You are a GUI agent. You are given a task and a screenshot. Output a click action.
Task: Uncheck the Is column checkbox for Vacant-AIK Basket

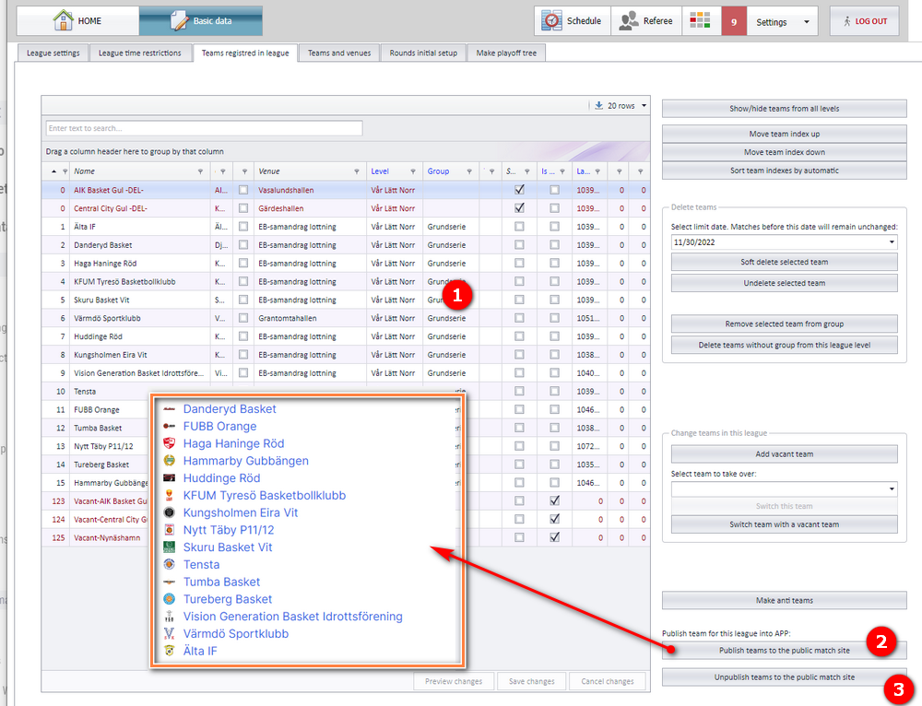pyautogui.click(x=554, y=500)
